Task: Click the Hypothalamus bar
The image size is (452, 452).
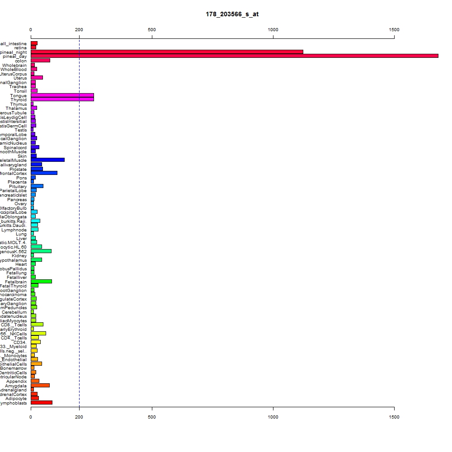Action: 36,260
